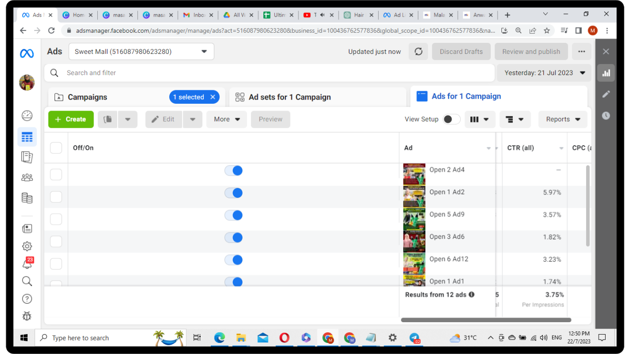Screen dimensions: 630x354
Task: Tick the select-all checkbox in table header
Action: tap(56, 147)
